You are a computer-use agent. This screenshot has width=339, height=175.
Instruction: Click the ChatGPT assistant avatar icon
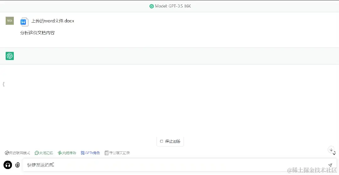coord(10,56)
